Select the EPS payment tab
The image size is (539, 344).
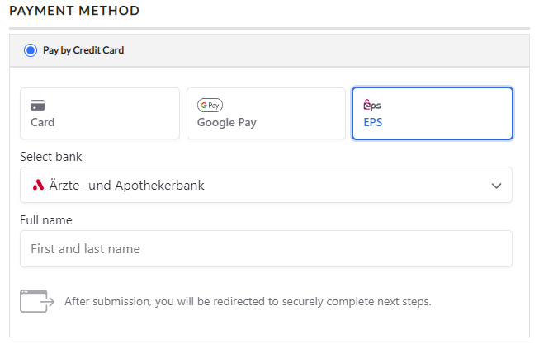[x=433, y=114]
